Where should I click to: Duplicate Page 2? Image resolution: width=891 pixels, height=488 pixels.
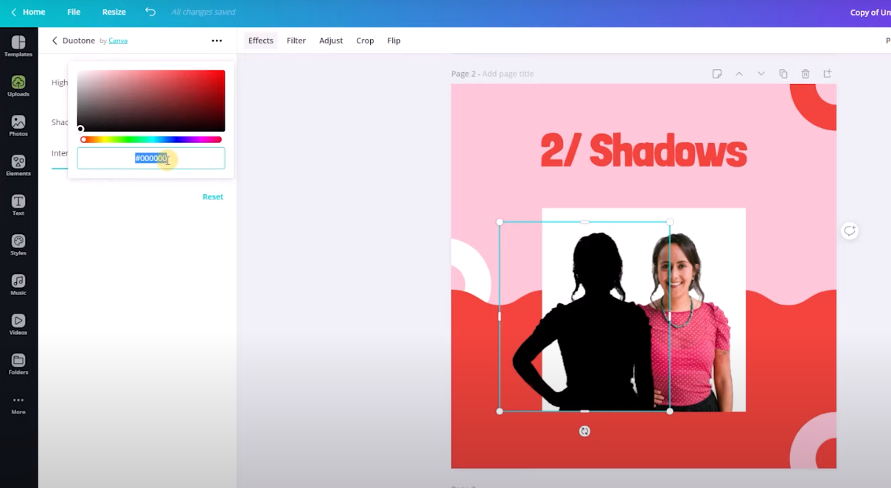[783, 74]
